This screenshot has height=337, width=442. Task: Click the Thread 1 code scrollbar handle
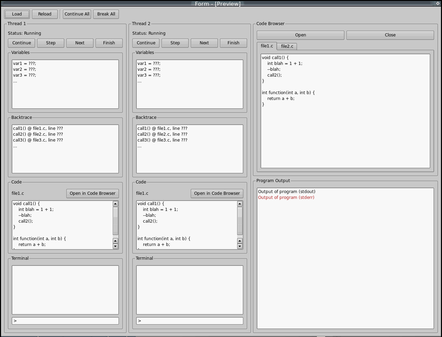point(115,221)
